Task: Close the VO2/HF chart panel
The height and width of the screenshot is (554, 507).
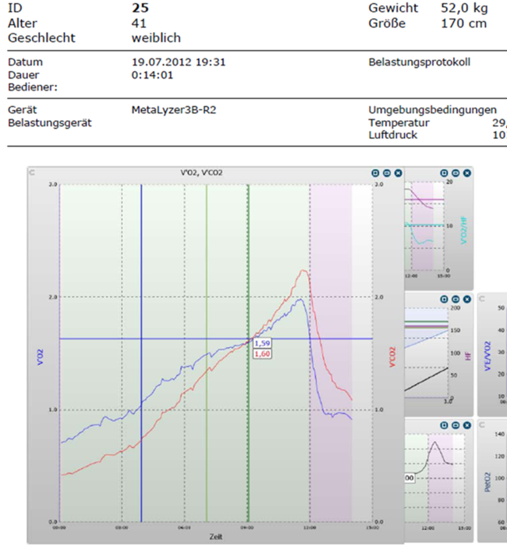Action: click(x=466, y=172)
